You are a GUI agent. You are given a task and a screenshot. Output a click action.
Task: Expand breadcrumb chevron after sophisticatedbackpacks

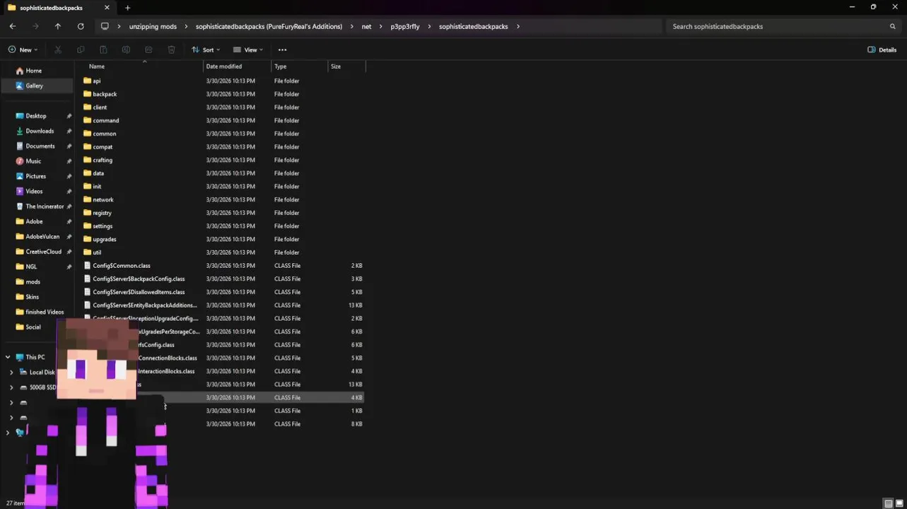pyautogui.click(x=518, y=26)
